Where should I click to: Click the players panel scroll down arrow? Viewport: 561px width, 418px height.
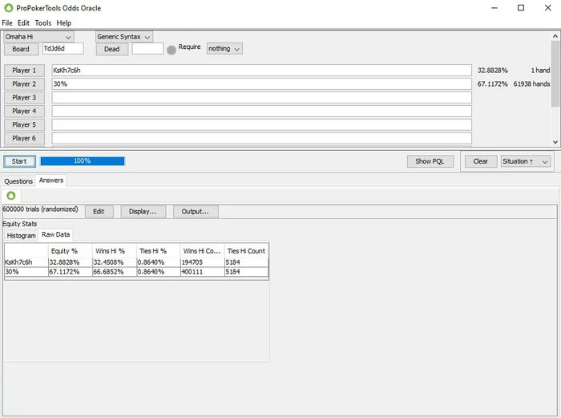(555, 142)
